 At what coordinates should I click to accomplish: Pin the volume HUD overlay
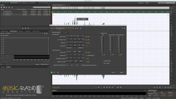(87, 19)
